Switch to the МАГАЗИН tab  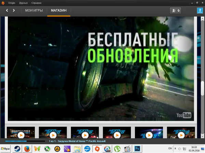(59, 11)
